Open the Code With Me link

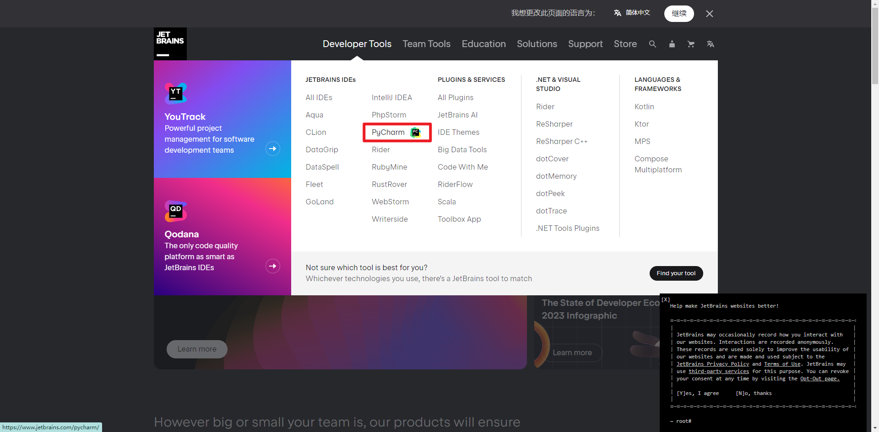[x=463, y=167]
